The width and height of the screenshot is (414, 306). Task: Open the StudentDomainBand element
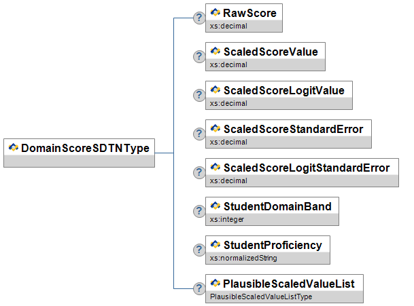pos(272,206)
